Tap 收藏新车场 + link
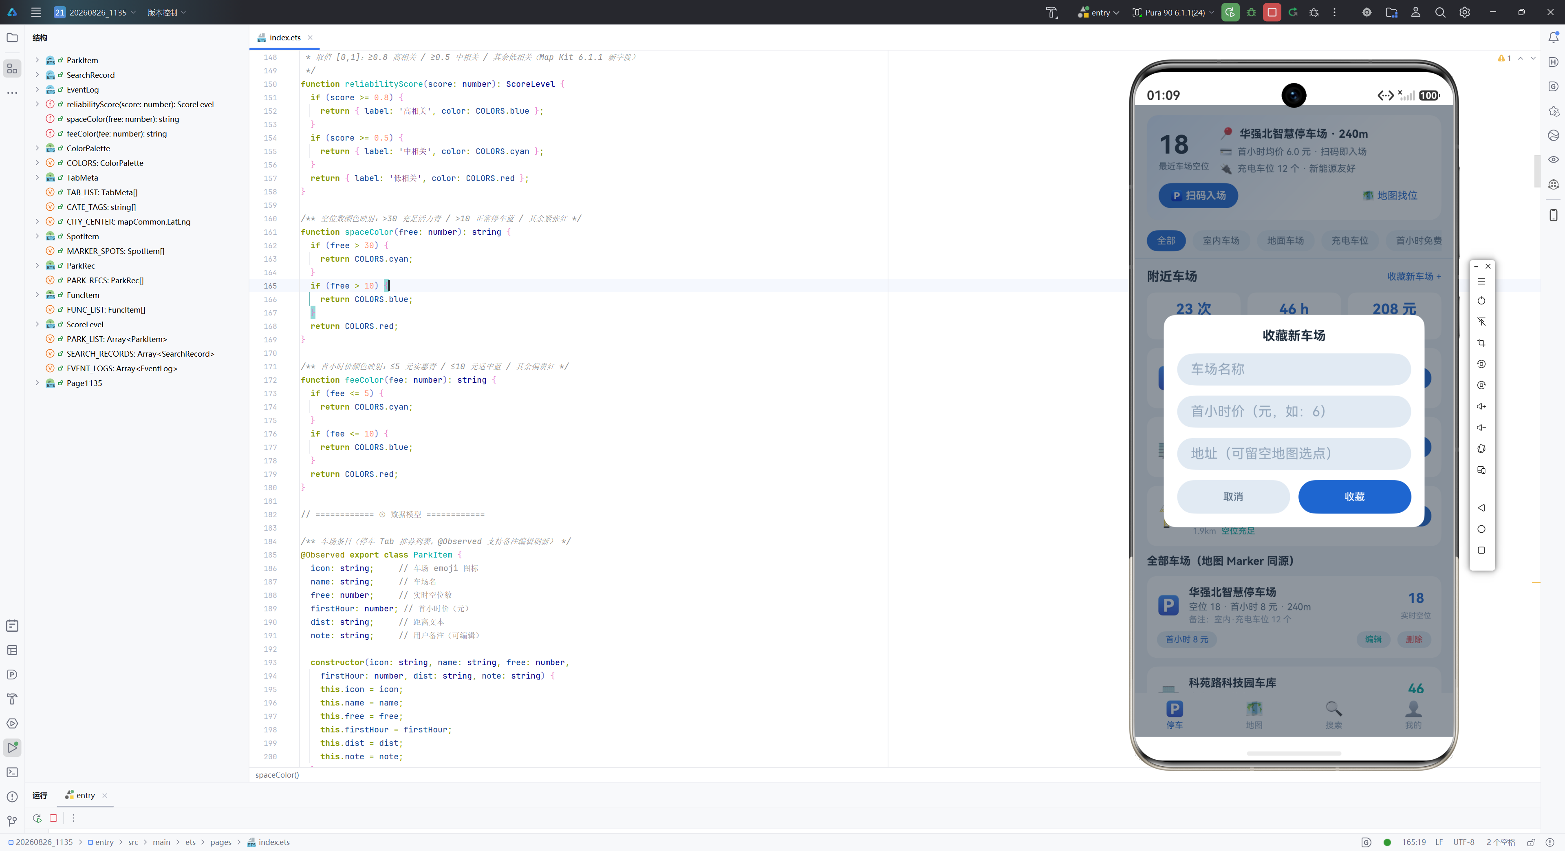Image resolution: width=1565 pixels, height=851 pixels. (1414, 276)
